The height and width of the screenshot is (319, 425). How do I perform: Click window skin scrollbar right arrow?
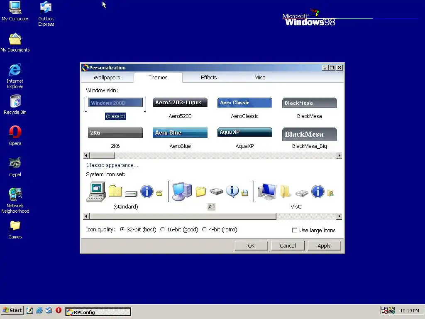tap(339, 156)
